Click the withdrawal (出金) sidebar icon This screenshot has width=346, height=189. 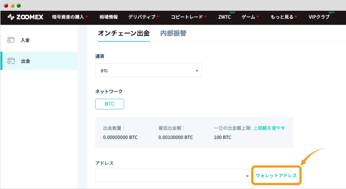click(11, 61)
